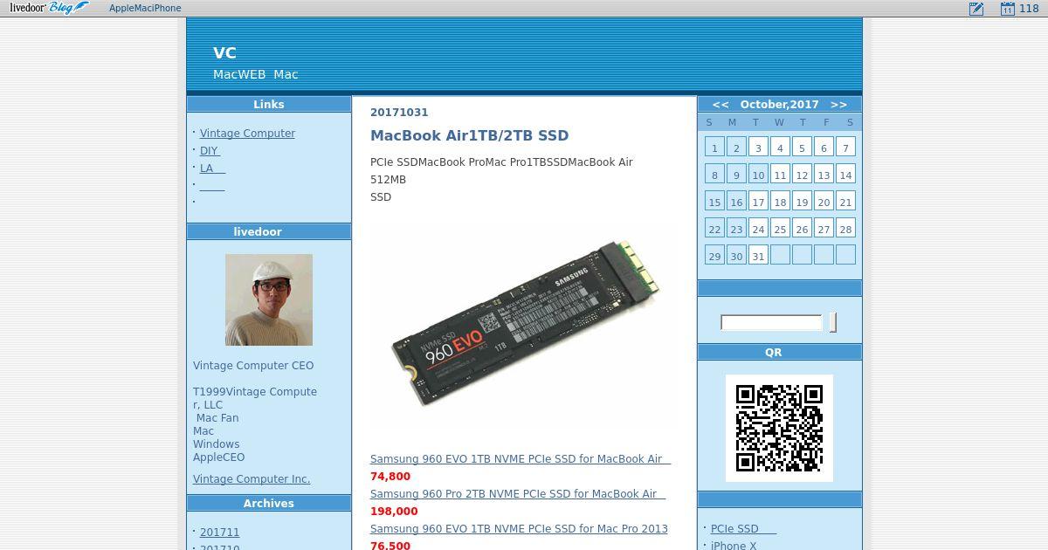1048x550 pixels.
Task: Click the 118 counter in top bar
Action: tap(1029, 9)
